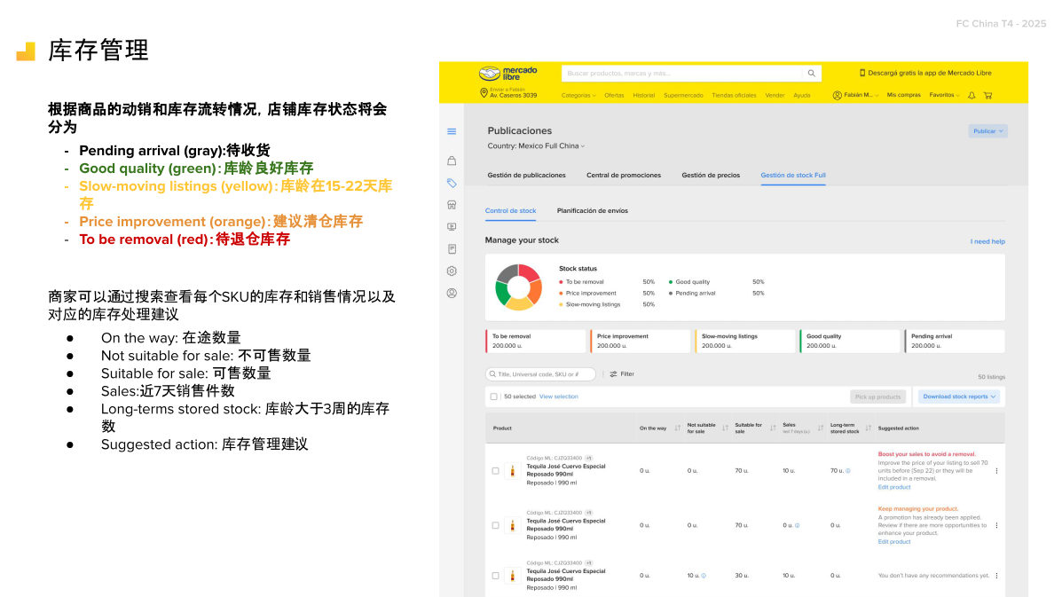Open notifications bell icon
Screen dimensions: 1062x597
(972, 96)
